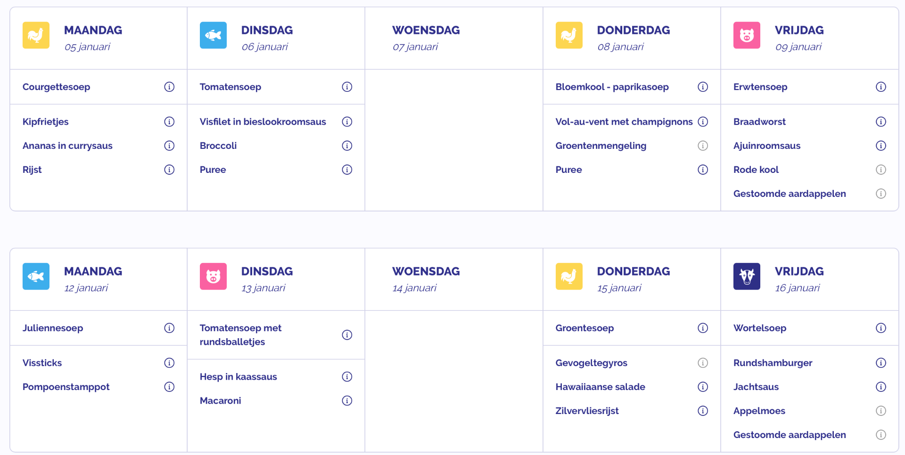
Task: Click Tomatensoep met rundsballetjes
Action: click(x=240, y=335)
